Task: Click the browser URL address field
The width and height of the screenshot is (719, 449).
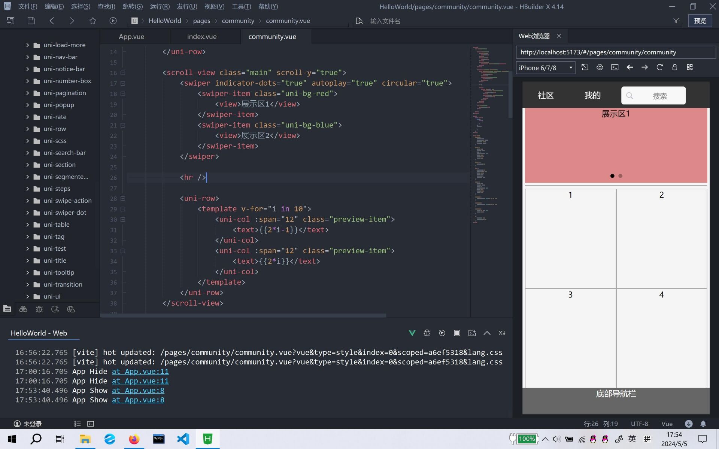Action: click(x=615, y=52)
